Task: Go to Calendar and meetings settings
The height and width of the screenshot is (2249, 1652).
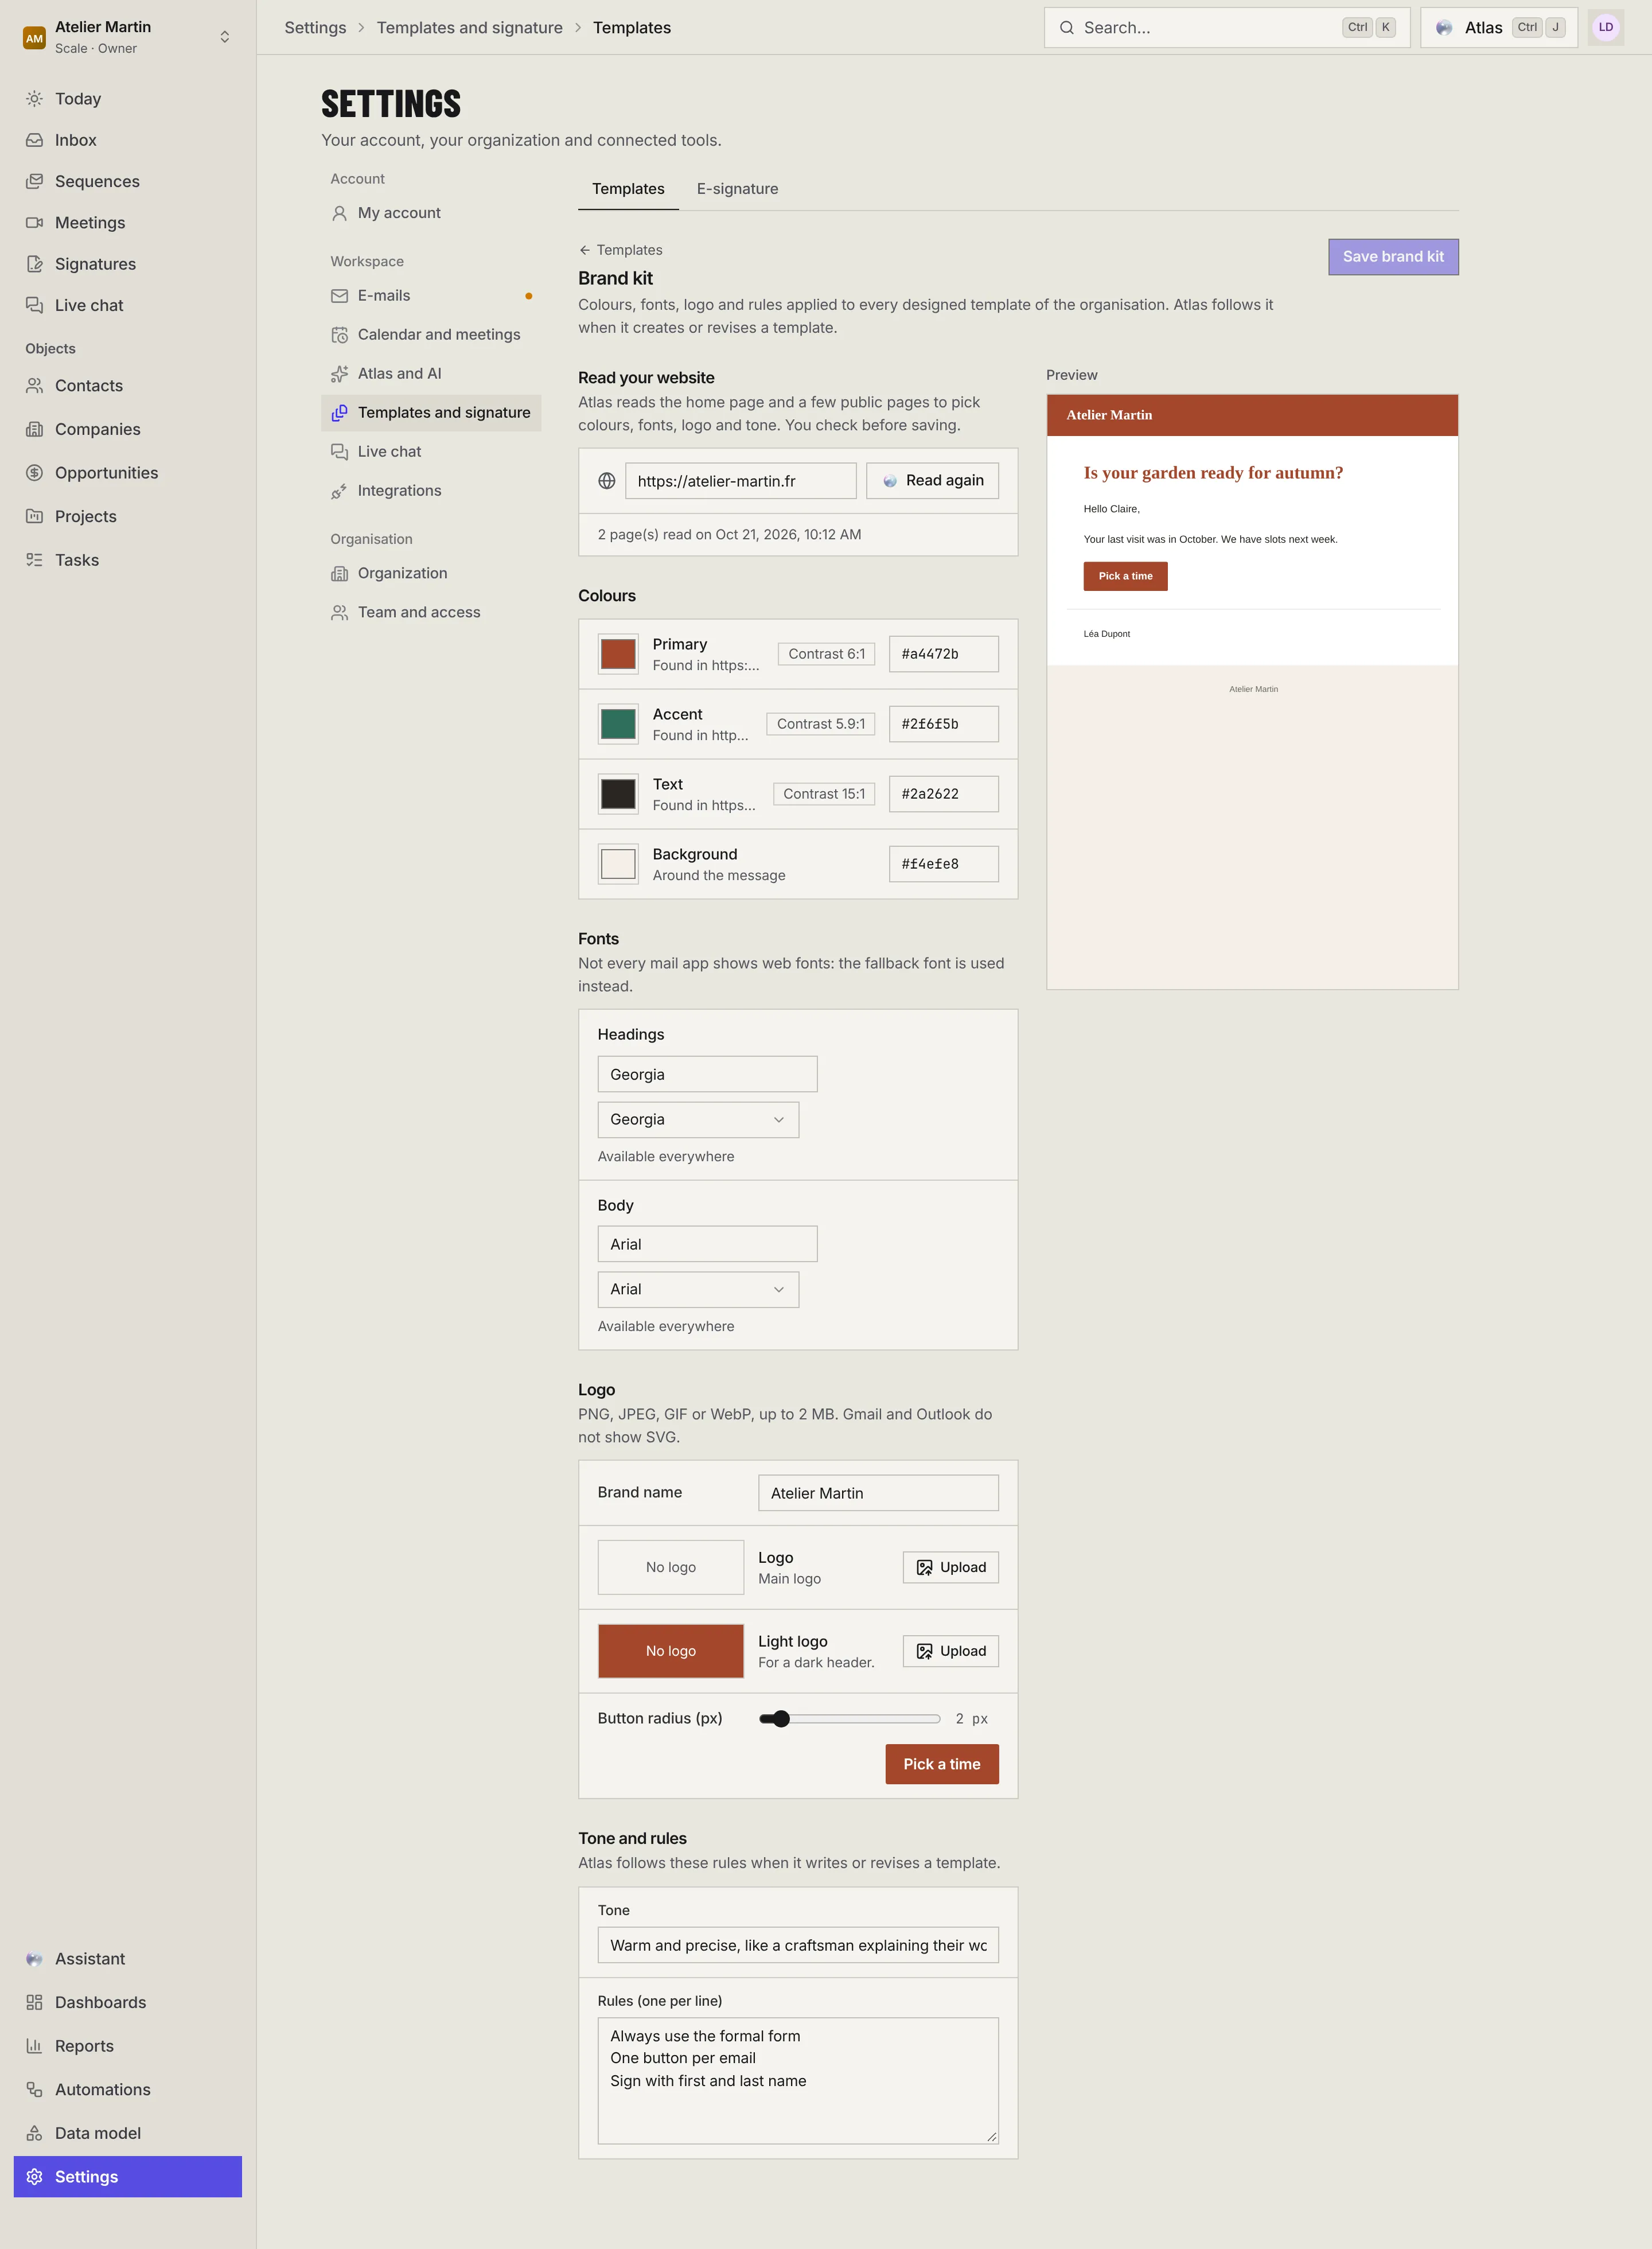Action: tap(431, 334)
